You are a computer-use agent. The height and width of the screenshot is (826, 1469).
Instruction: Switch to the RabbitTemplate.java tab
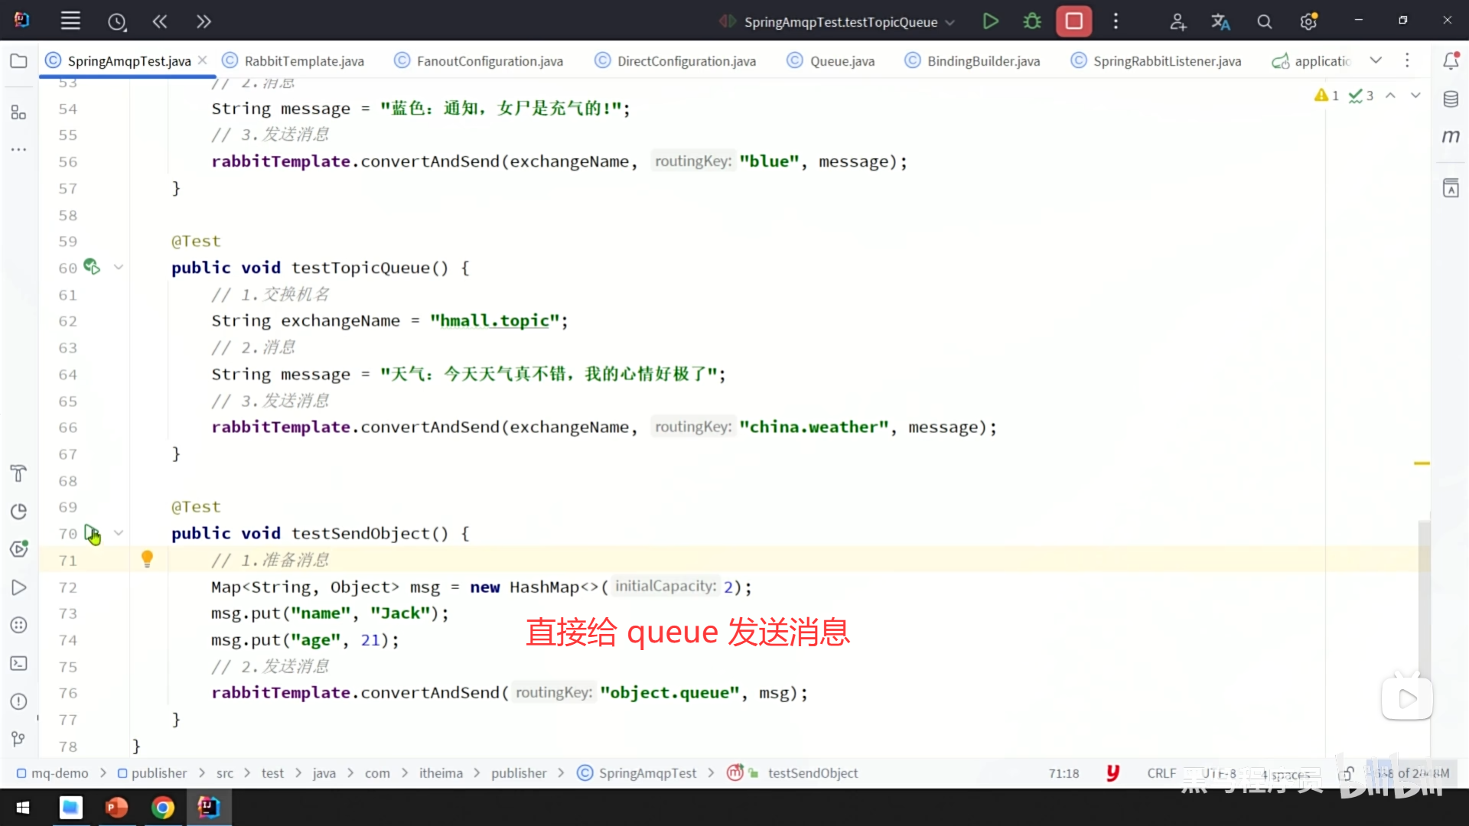point(304,61)
